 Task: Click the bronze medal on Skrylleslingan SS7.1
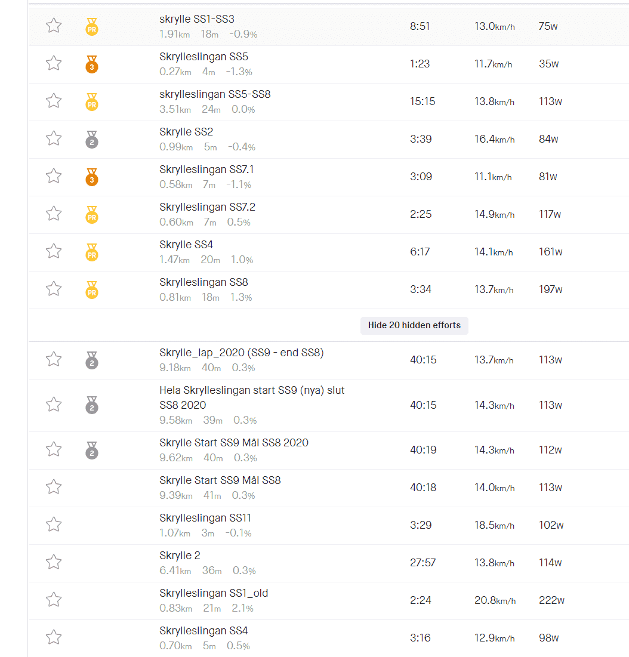click(92, 177)
